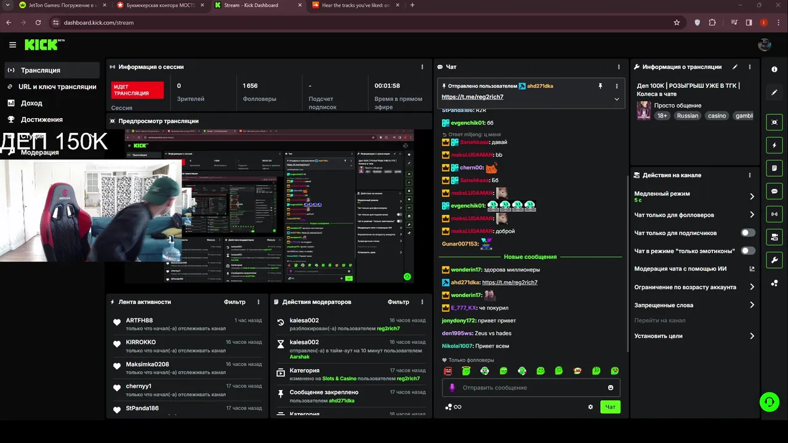Click the casino tag
The height and width of the screenshot is (443, 788).
(717, 116)
